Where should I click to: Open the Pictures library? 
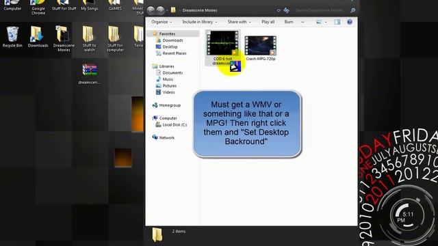(169, 86)
